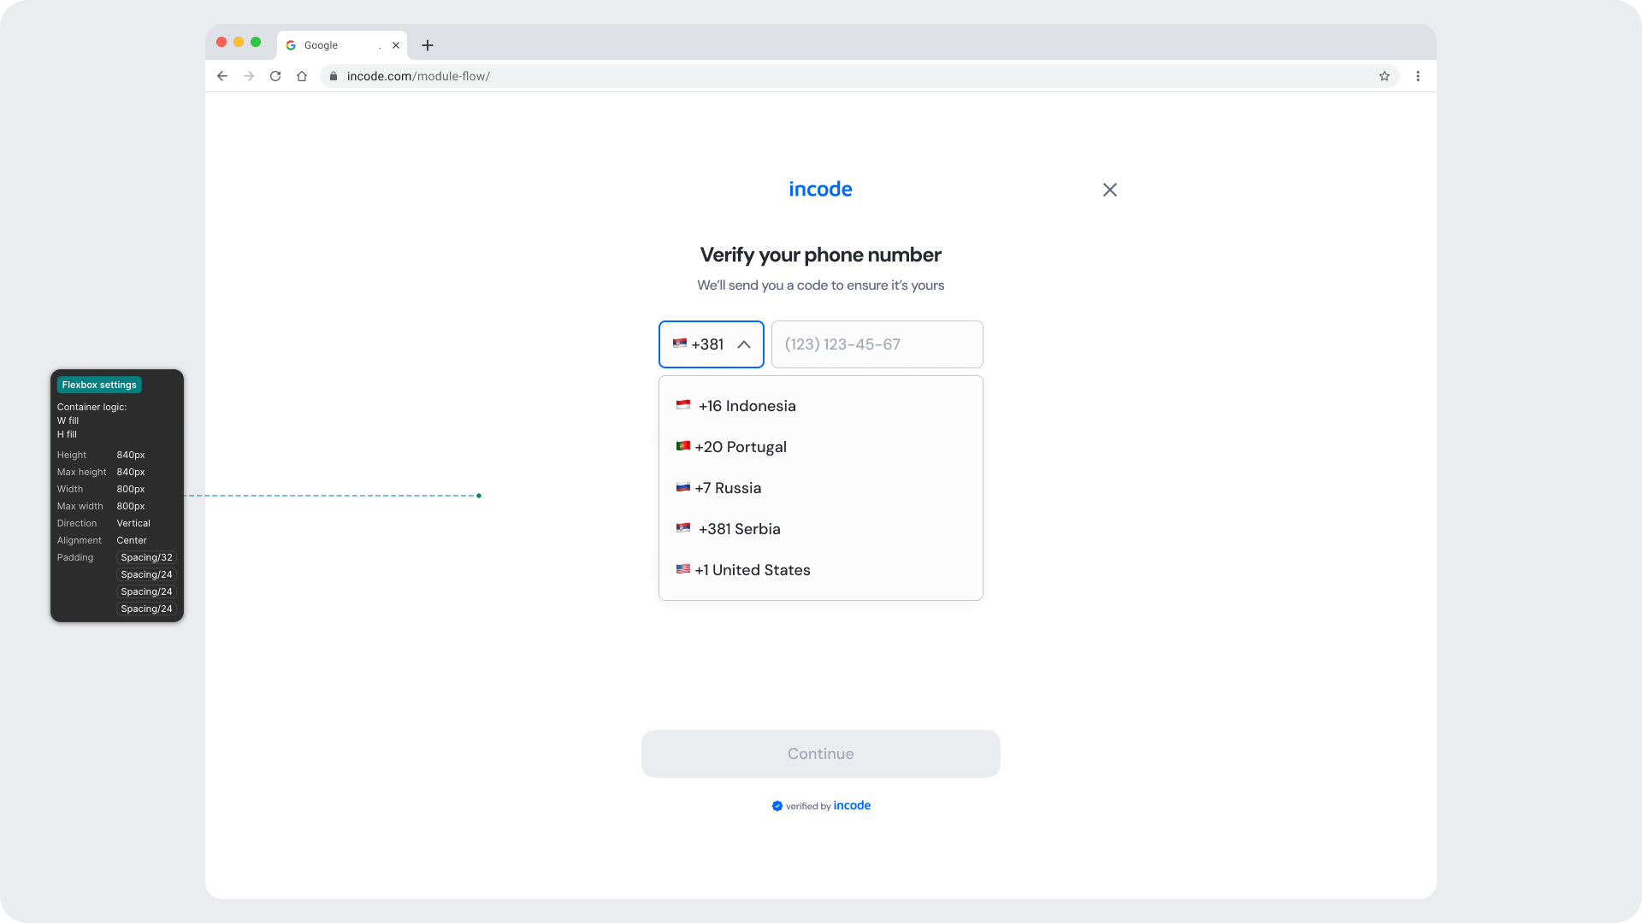Screen dimensions: 1642x923
Task: Click the home icon in toolbar
Action: [x=302, y=76]
